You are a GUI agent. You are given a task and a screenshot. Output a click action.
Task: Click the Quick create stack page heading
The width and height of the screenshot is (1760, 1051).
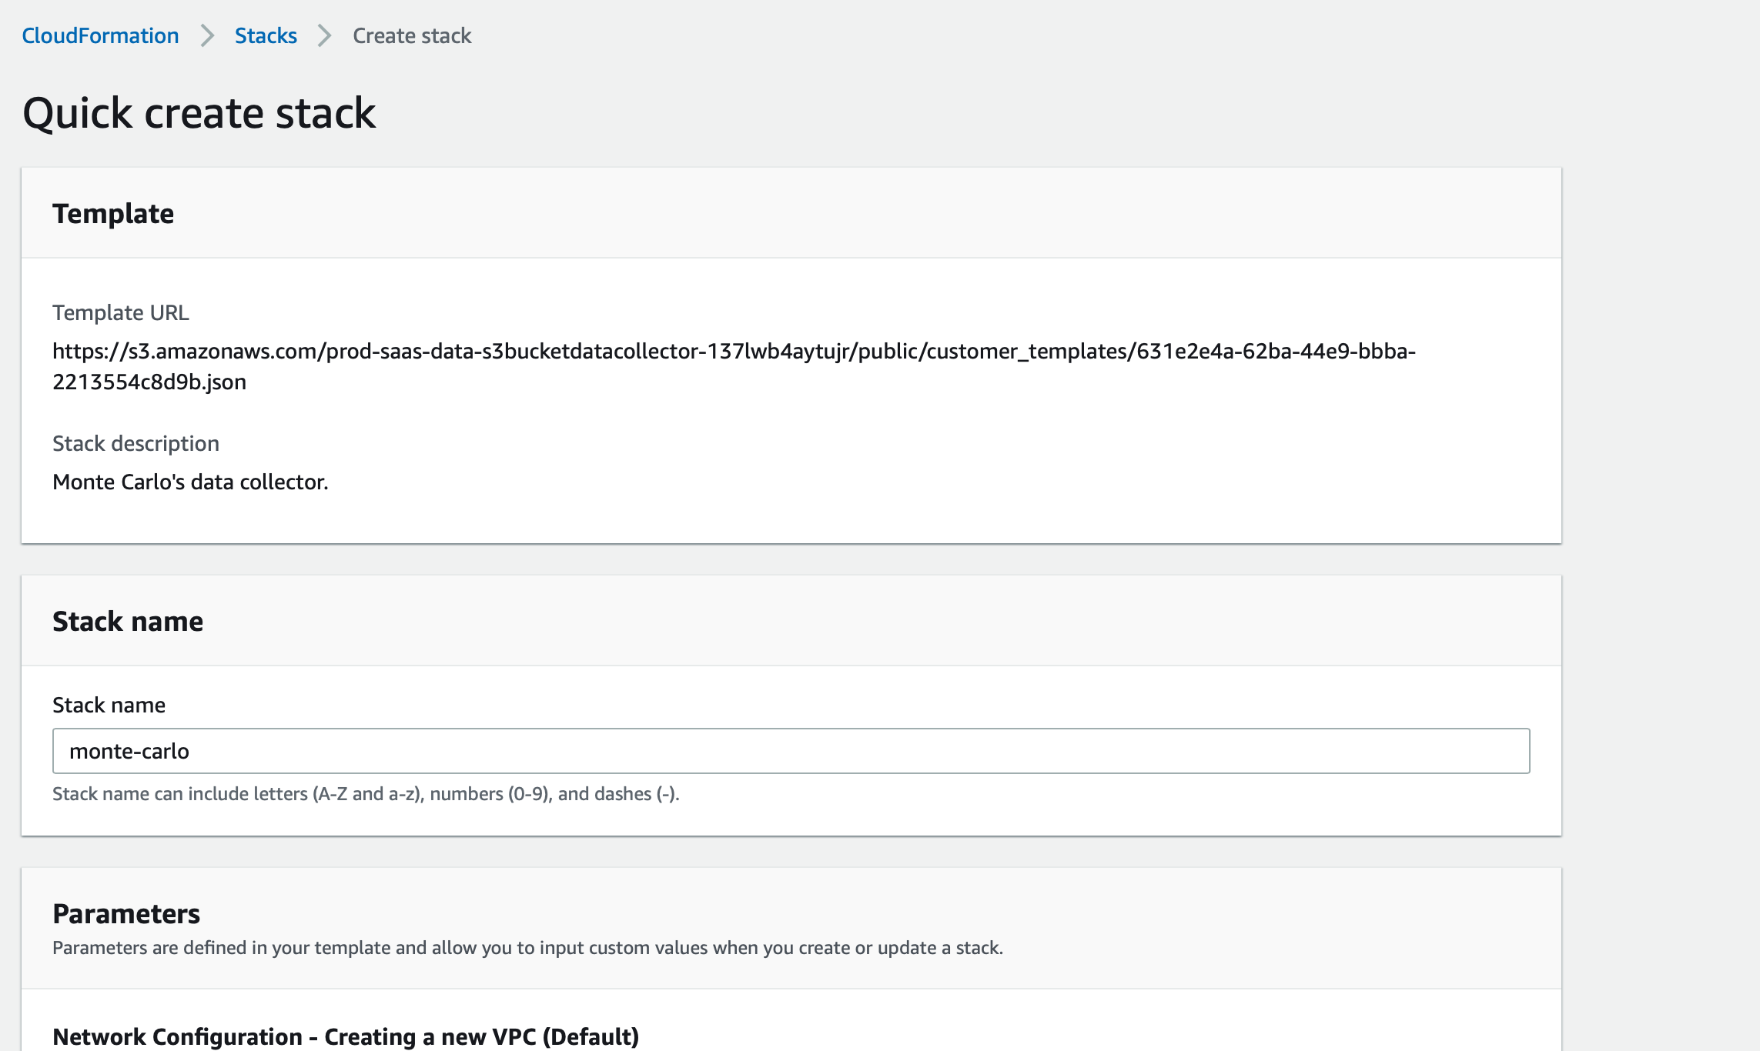pyautogui.click(x=199, y=113)
